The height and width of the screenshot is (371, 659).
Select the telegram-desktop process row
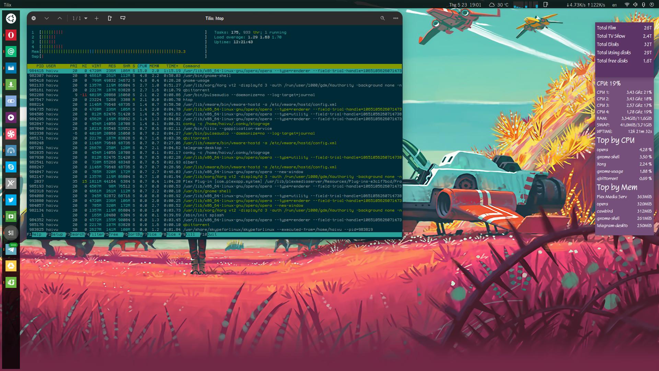click(214, 148)
